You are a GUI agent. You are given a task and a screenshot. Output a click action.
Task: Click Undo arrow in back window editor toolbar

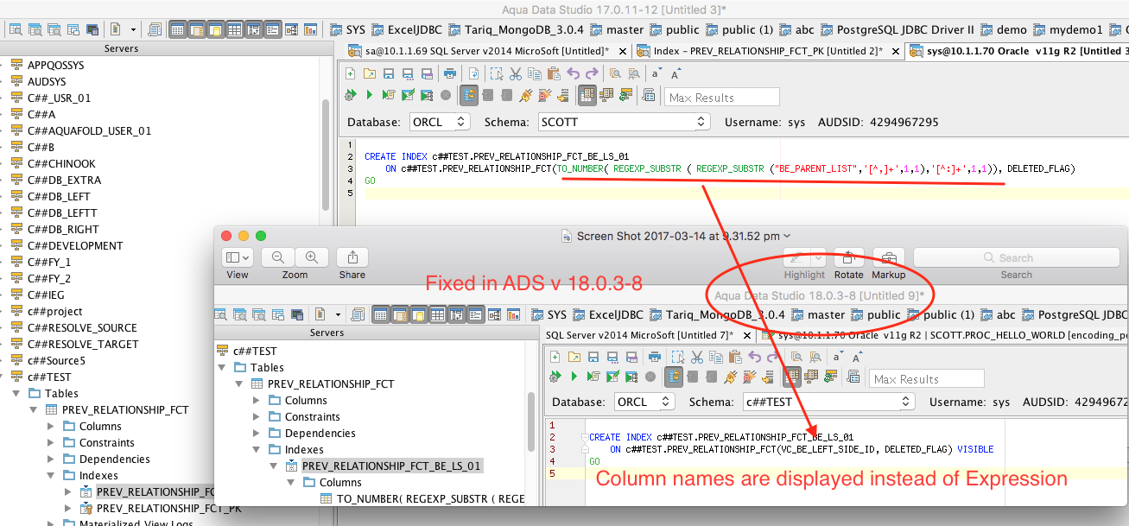[574, 74]
